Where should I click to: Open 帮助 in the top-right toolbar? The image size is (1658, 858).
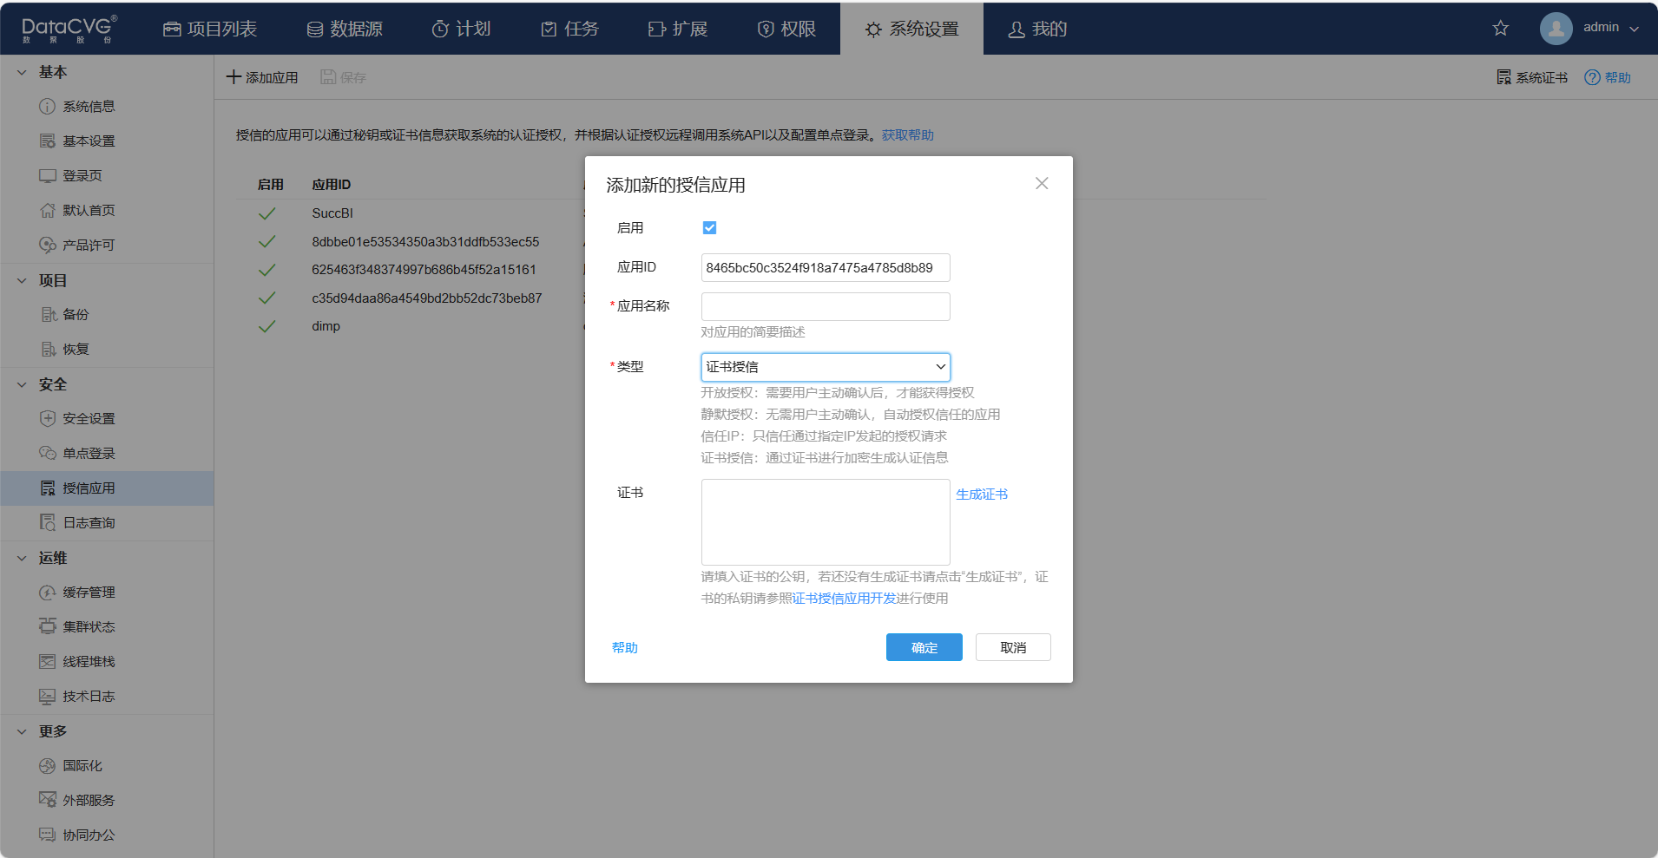pos(1608,77)
